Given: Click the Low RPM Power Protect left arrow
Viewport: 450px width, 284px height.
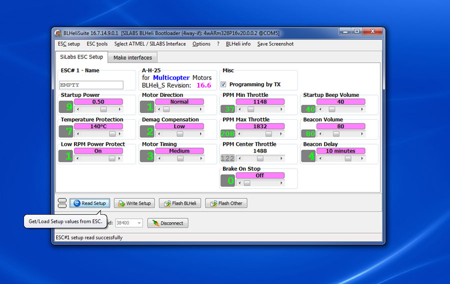Looking at the screenshot, I should 78,159.
